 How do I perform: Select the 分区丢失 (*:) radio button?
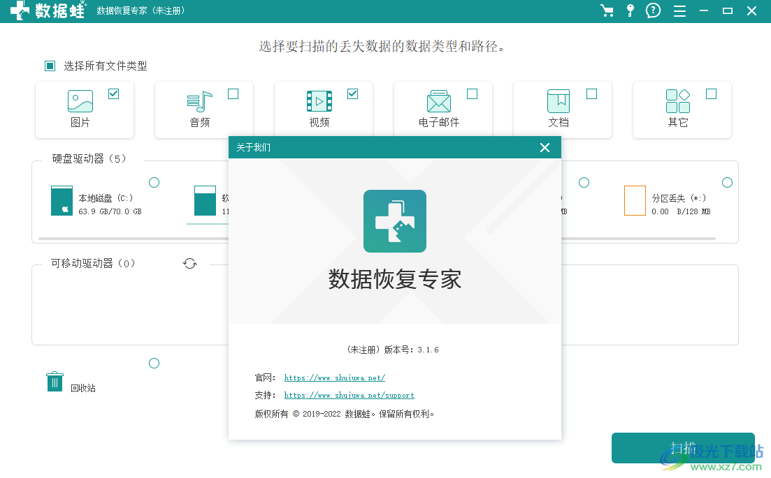tap(727, 183)
